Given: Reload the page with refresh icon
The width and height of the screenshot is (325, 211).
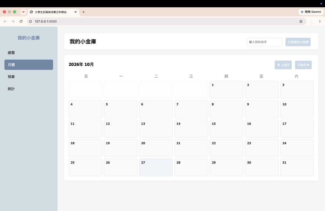Looking at the screenshot, I should click(x=21, y=21).
